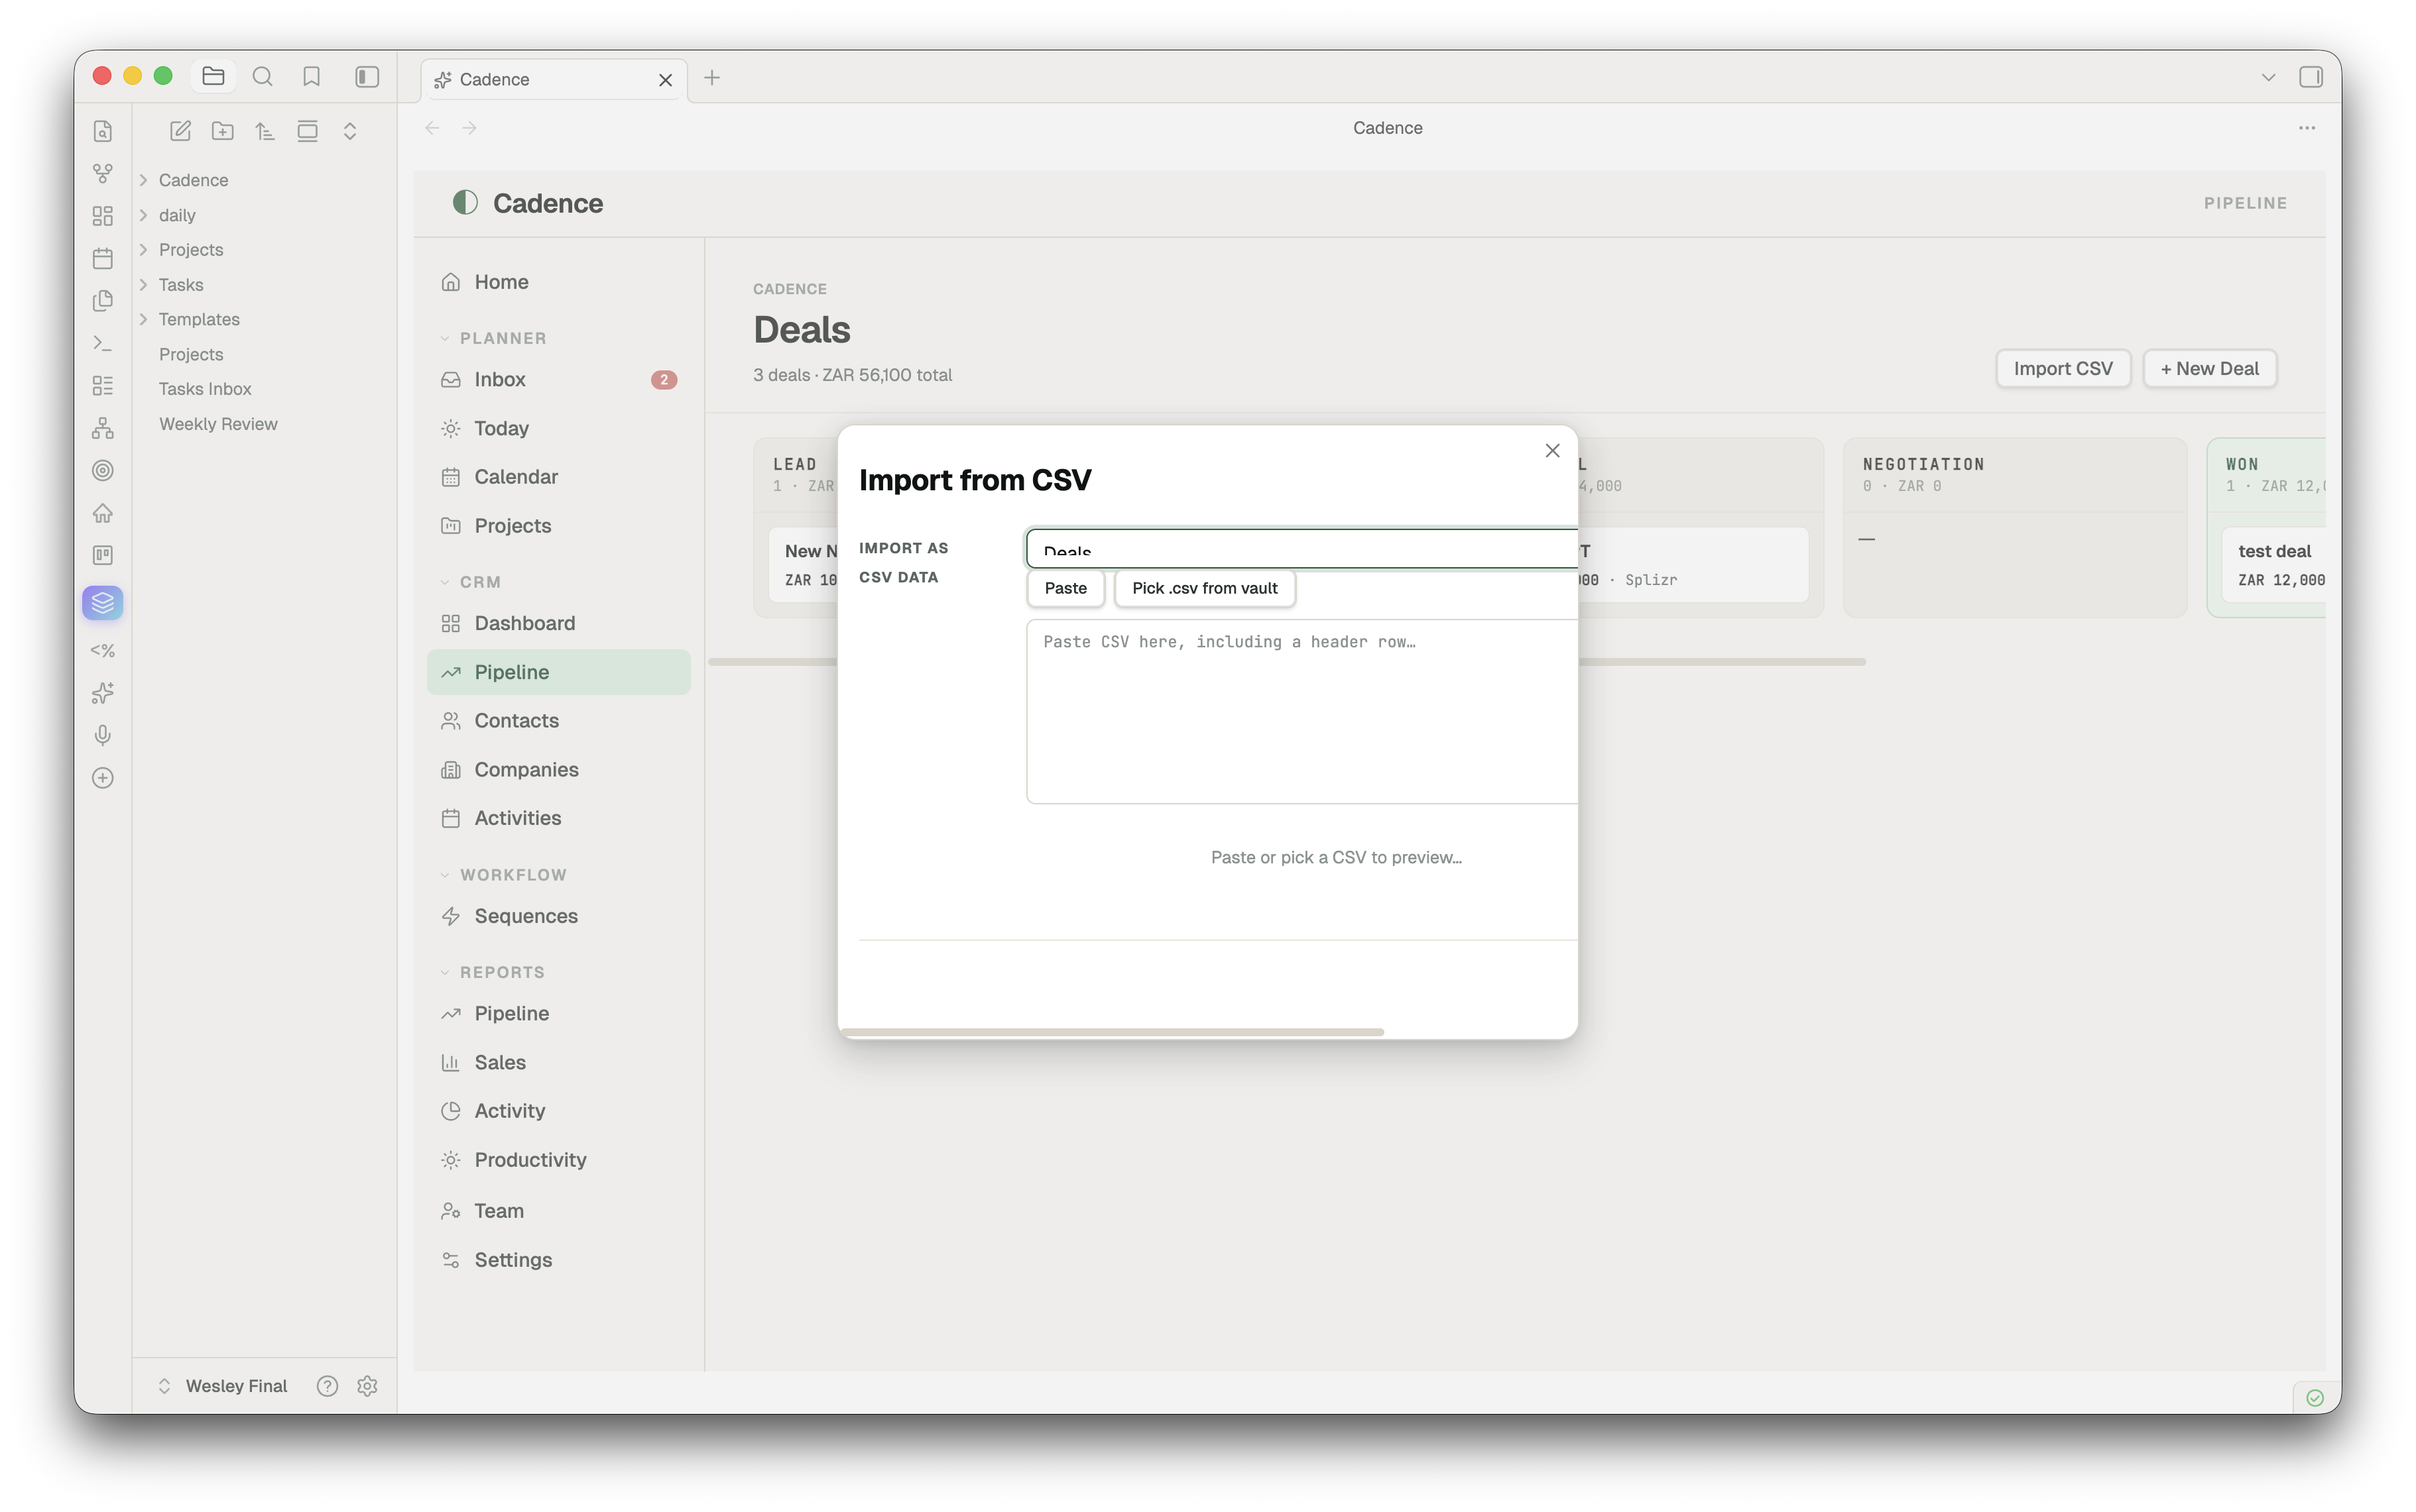
Task: Open quick switcher file-search ribbon icon
Action: 102,131
